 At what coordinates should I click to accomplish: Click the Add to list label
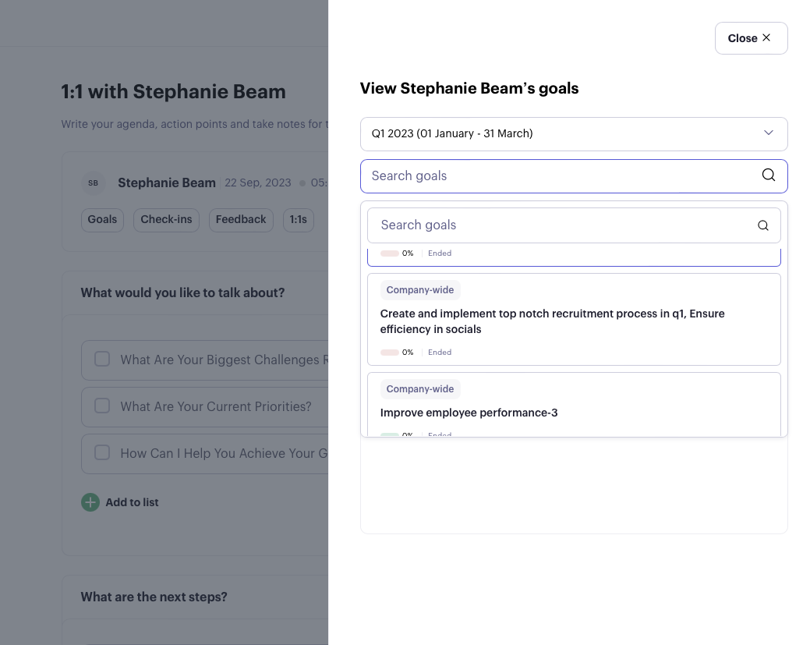pos(132,502)
